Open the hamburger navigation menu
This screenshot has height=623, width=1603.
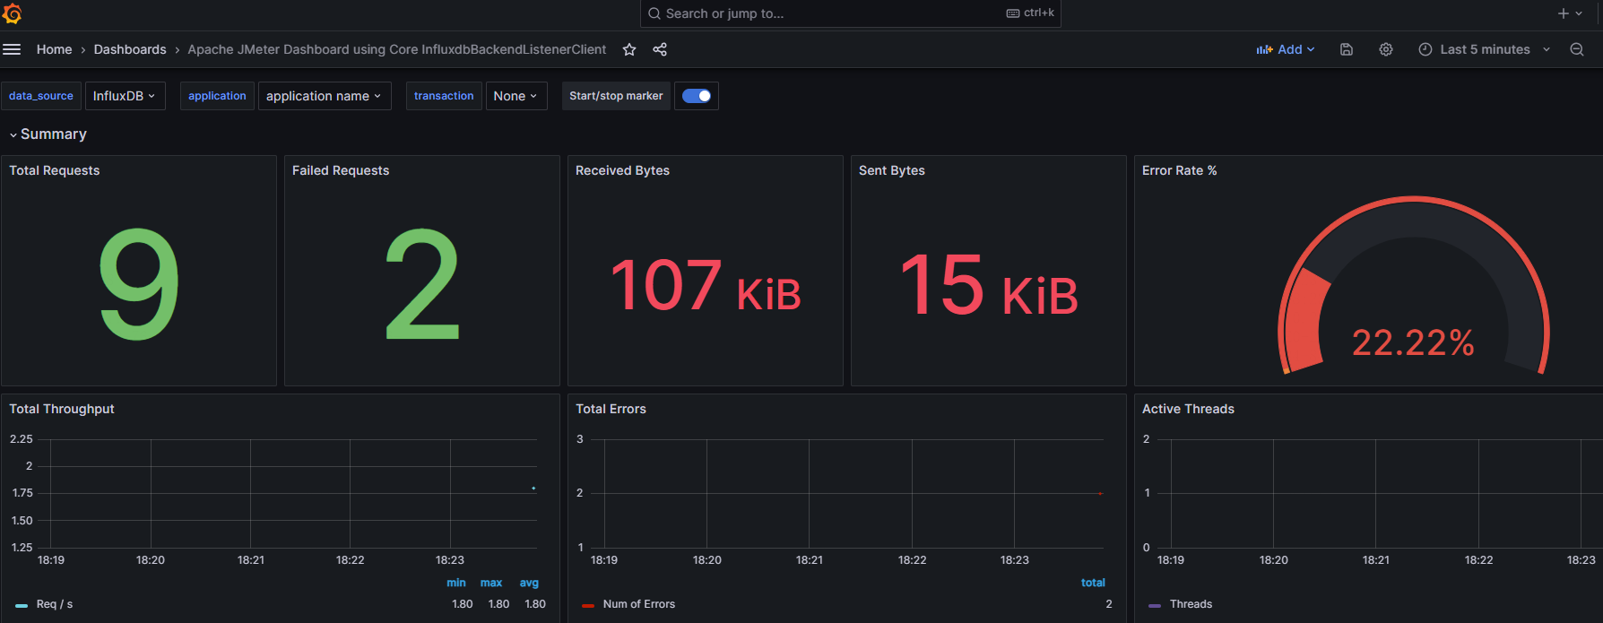click(12, 49)
